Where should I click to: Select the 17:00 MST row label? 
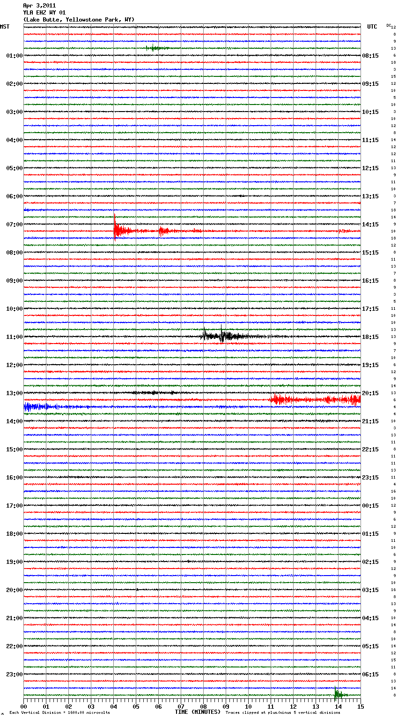14,506
